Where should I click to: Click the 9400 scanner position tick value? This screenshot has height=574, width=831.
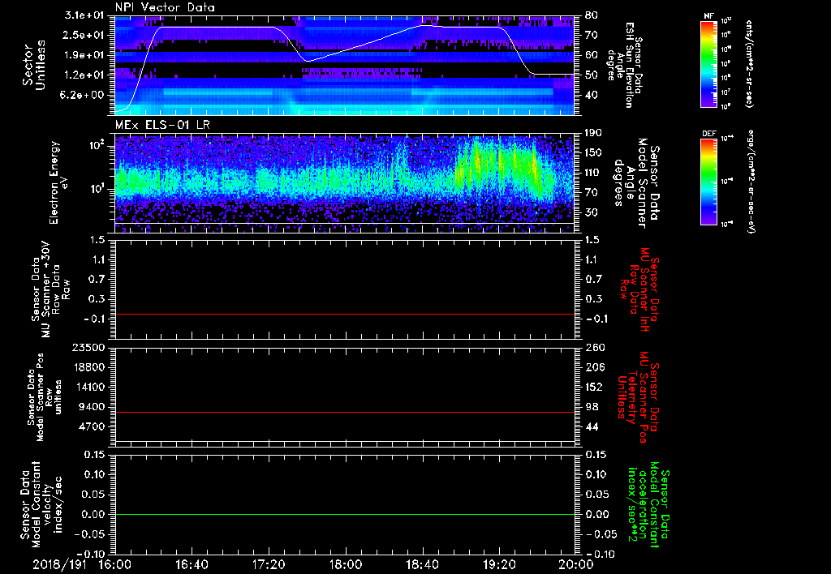tap(93, 407)
